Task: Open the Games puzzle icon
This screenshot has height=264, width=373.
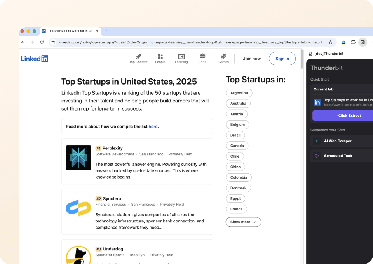Action: 223,57
